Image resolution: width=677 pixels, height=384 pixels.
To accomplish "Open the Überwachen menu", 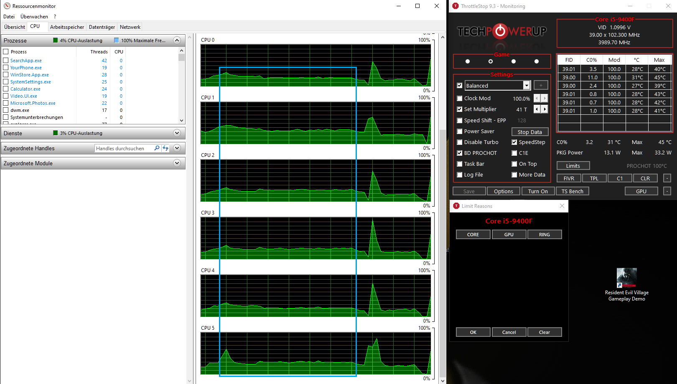I will (34, 17).
